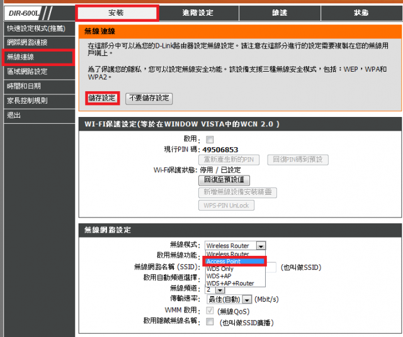The height and width of the screenshot is (337, 403).
Task: Open the 無線模式 dropdown arrow
Action: (x=261, y=246)
